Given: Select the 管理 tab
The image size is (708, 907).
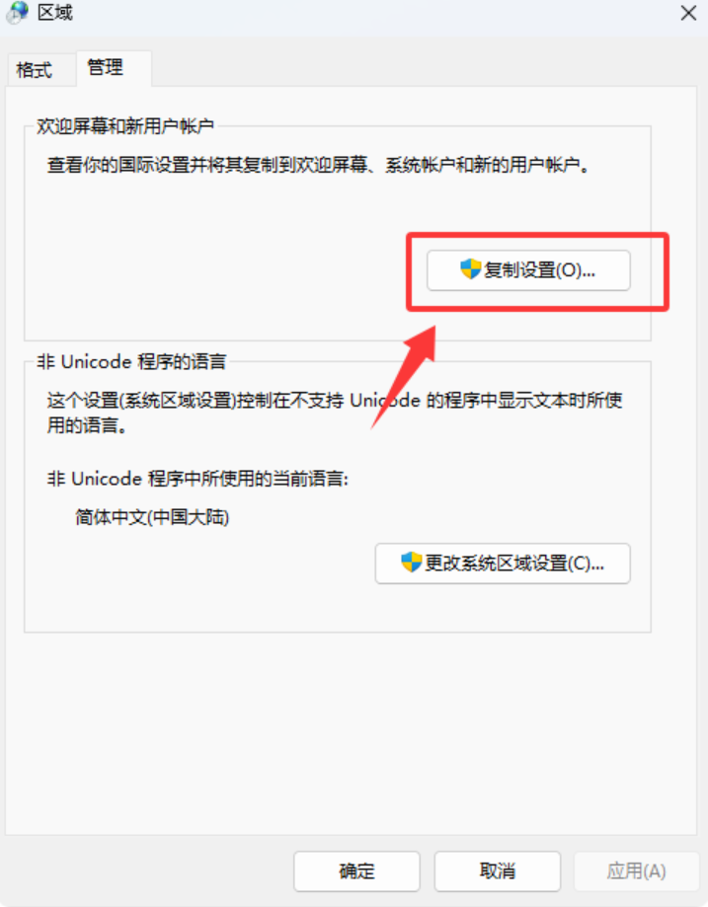Looking at the screenshot, I should coord(106,68).
